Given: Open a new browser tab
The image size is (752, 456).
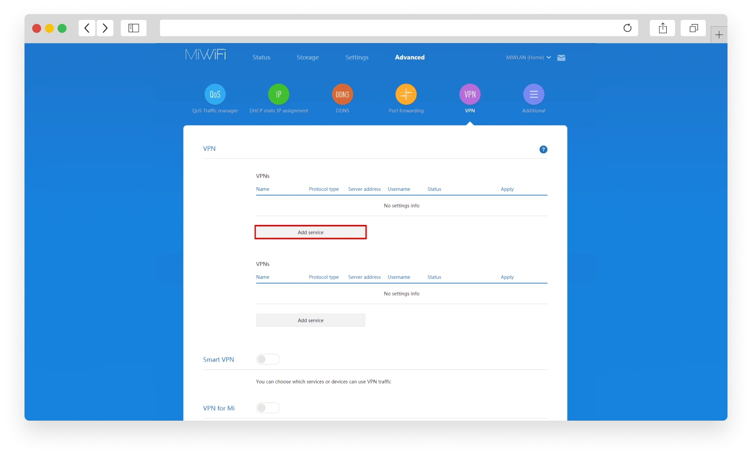Looking at the screenshot, I should click(x=719, y=34).
